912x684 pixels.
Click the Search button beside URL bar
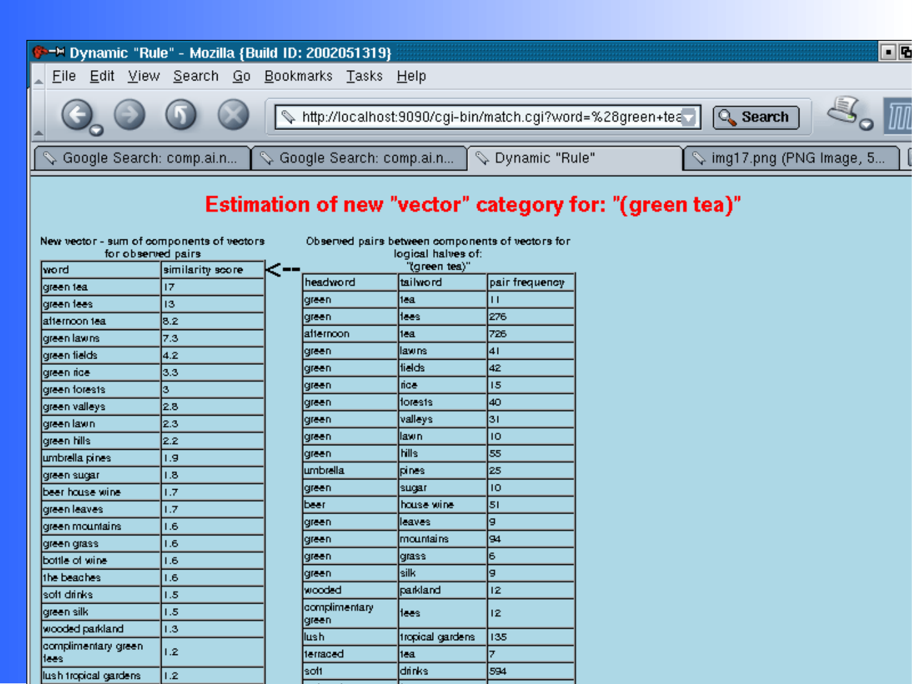[756, 117]
